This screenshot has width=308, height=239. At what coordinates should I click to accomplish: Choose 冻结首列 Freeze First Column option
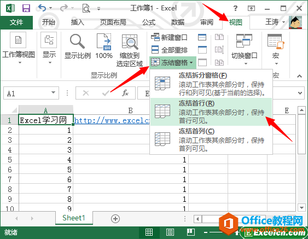[211, 139]
